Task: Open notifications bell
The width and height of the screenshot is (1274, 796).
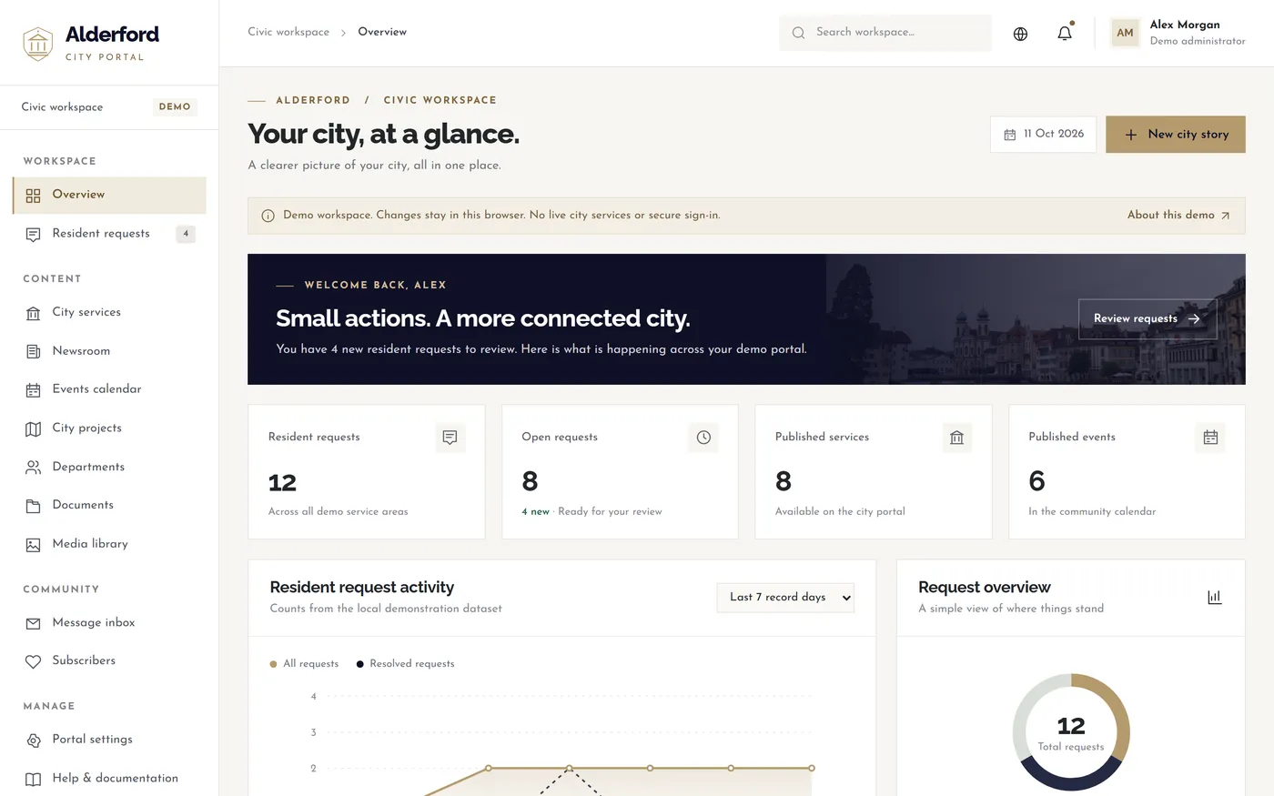Action: click(1065, 33)
